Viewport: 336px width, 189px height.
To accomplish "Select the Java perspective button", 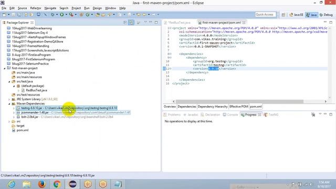I will click(x=311, y=15).
